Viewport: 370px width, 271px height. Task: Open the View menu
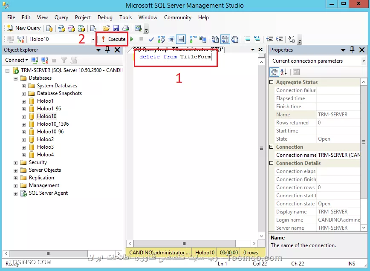(43, 17)
